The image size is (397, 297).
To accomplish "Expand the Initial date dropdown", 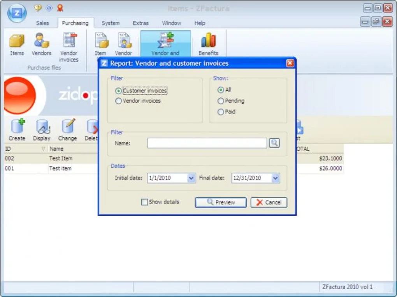I will click(191, 178).
